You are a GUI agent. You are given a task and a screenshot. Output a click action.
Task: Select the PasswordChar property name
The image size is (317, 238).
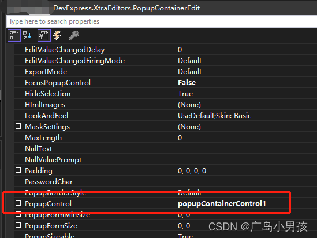coord(49,182)
